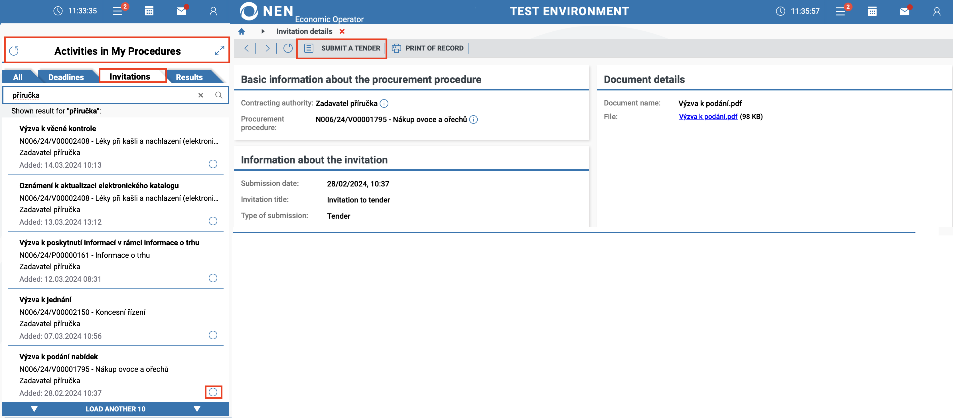Open the mail envelope in right header
This screenshot has height=418, width=953.
pyautogui.click(x=905, y=11)
